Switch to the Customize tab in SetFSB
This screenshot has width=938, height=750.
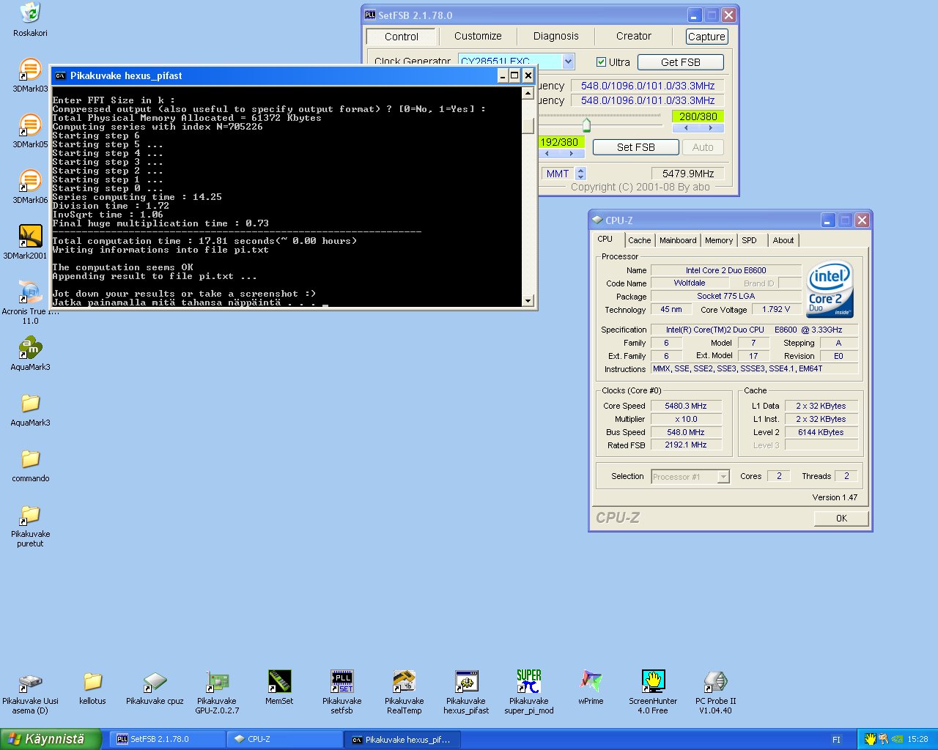(x=478, y=36)
